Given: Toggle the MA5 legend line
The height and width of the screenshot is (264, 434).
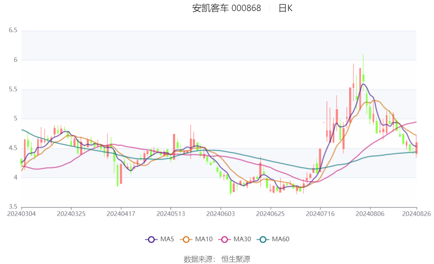Looking at the screenshot, I should tap(160, 239).
